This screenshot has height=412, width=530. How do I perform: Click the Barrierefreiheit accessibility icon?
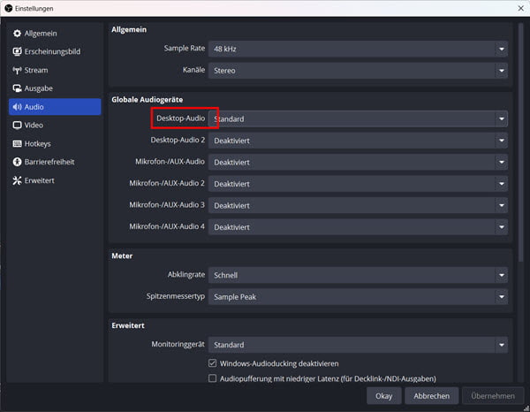(x=17, y=162)
